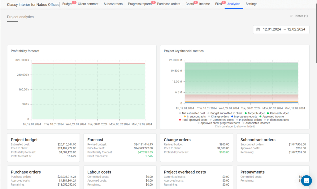Open the Forecast card
Image resolution: width=317 pixels, height=189 pixels.
120,147
